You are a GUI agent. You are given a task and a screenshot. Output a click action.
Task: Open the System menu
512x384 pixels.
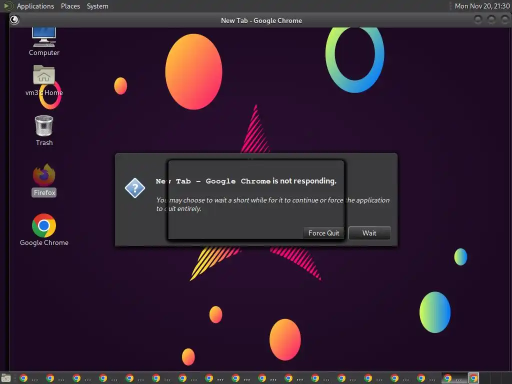(x=97, y=6)
